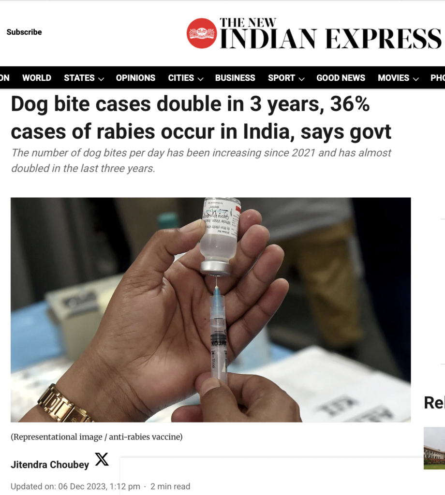
Task: Open author's X (Twitter) profile icon
Action: coord(102,459)
